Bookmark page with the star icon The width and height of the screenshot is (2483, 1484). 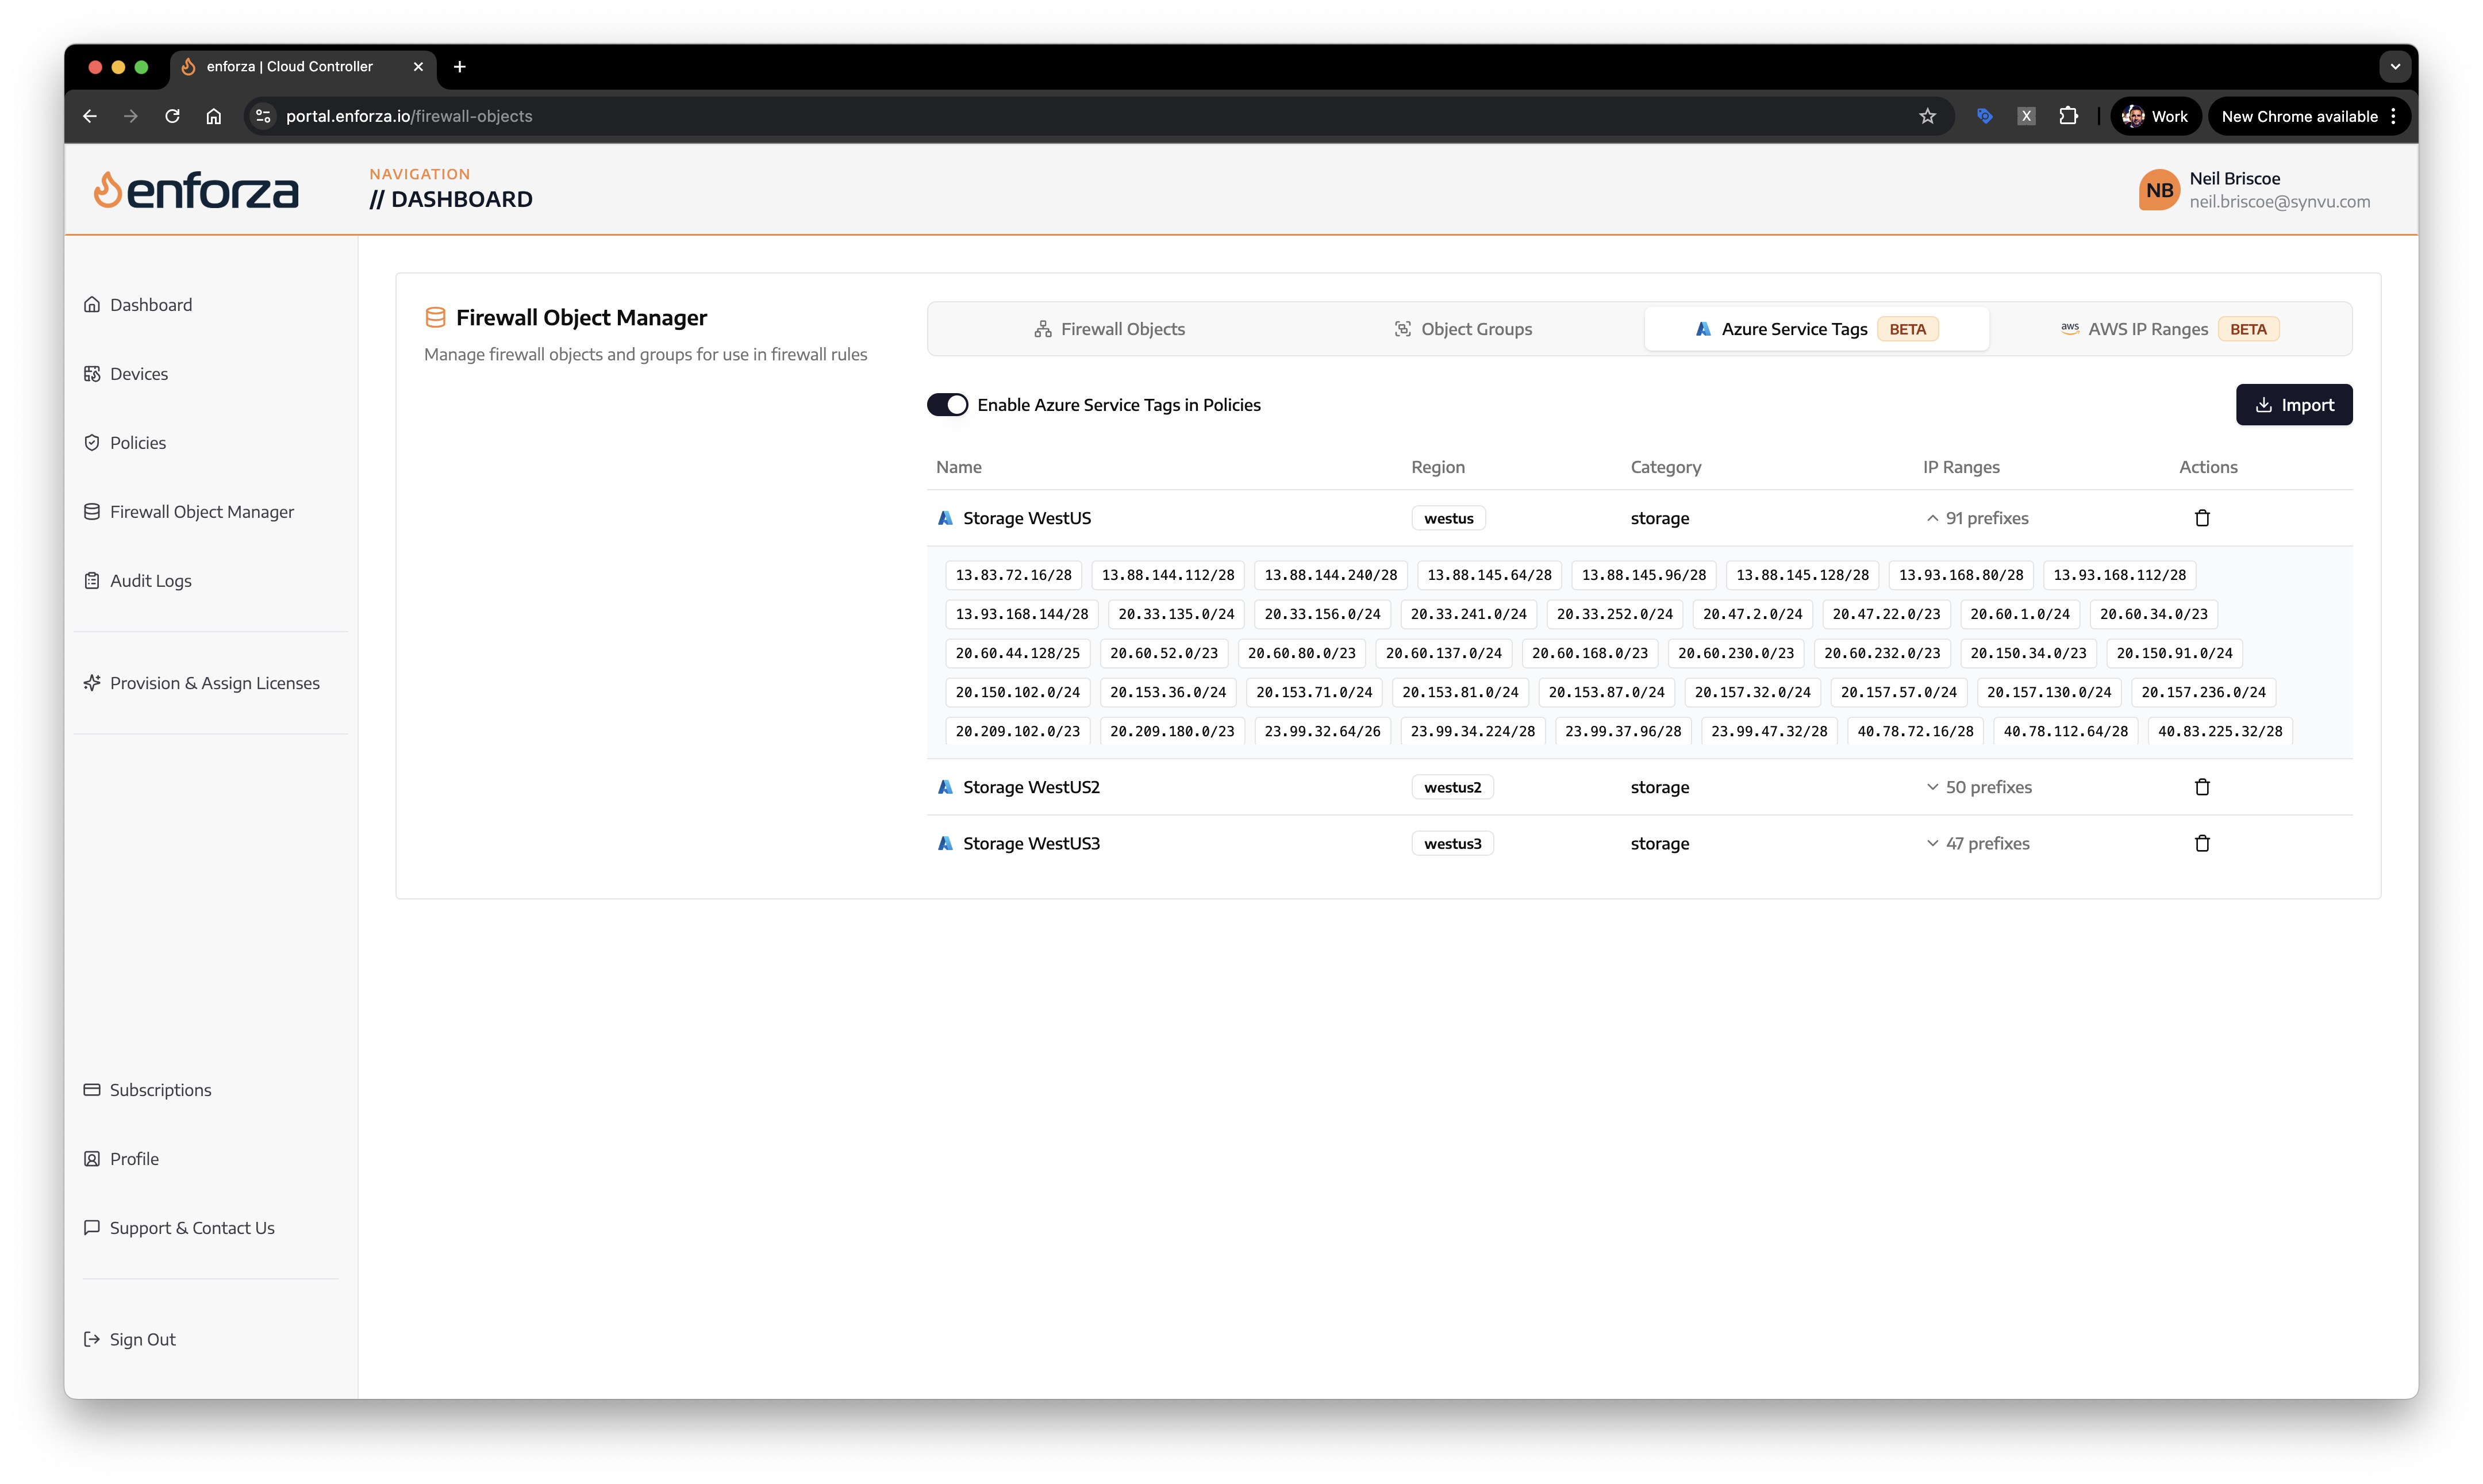point(1927,116)
